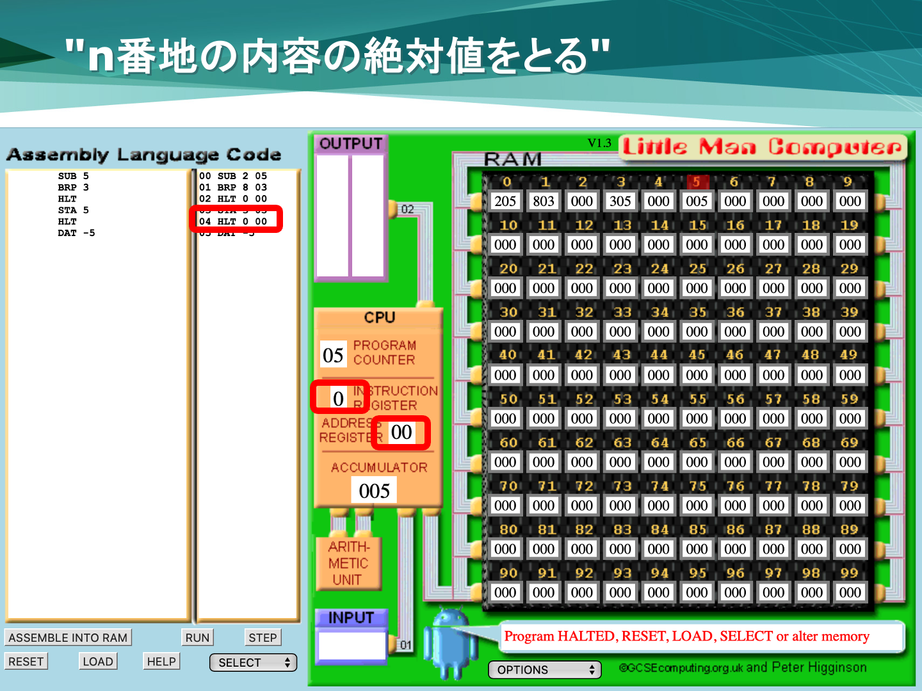Click the Little Man Computer logo
The height and width of the screenshot is (691, 922).
pos(762,147)
